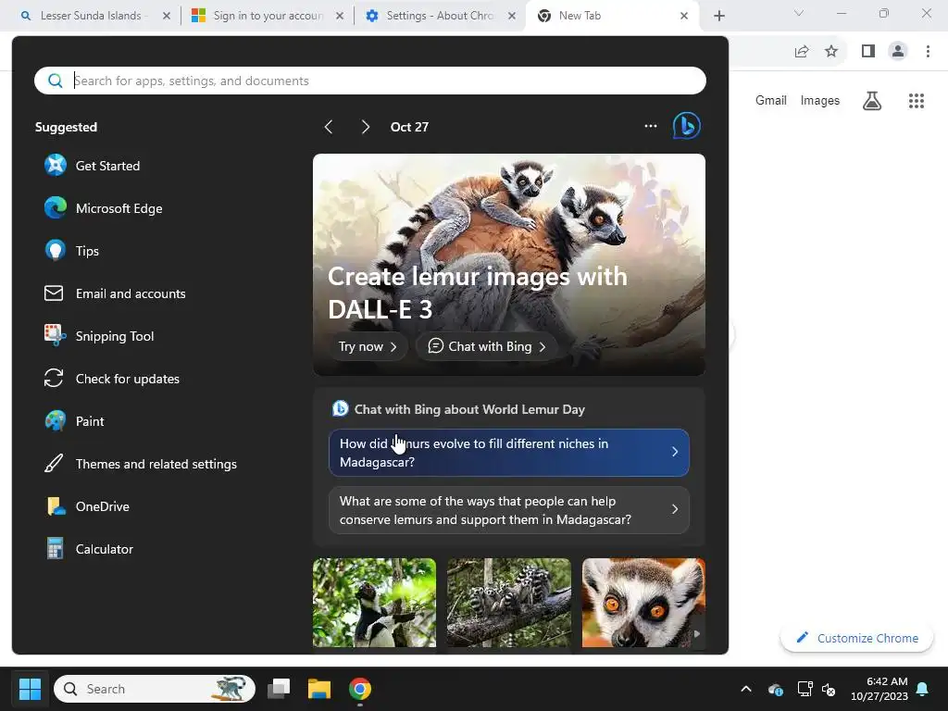Open Chrome Labs flask icon
948x711 pixels.
point(872,100)
